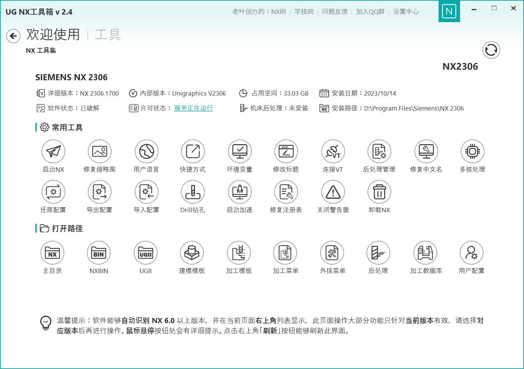
Task: Open the NX网 link in header
Action: tap(278, 12)
